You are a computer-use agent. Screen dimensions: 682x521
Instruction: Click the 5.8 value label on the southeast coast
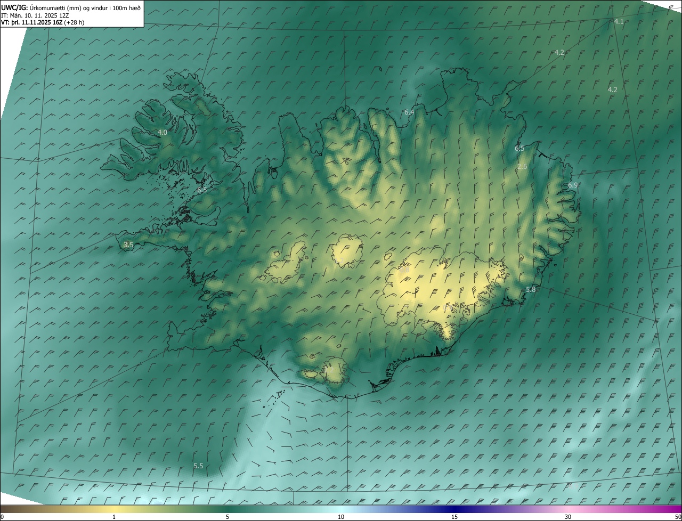pos(531,290)
